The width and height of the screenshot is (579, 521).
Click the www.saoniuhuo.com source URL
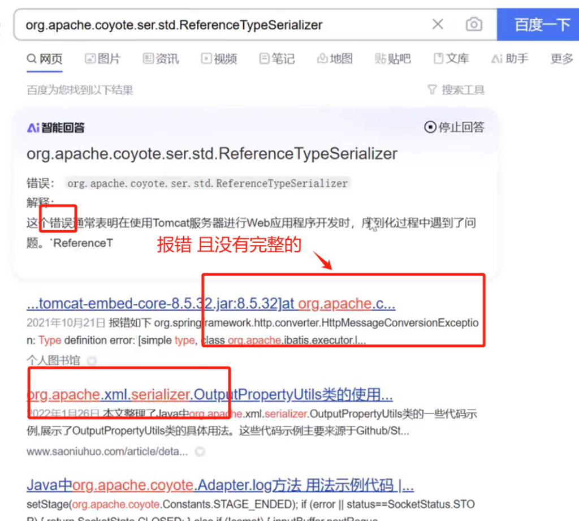[x=107, y=451]
